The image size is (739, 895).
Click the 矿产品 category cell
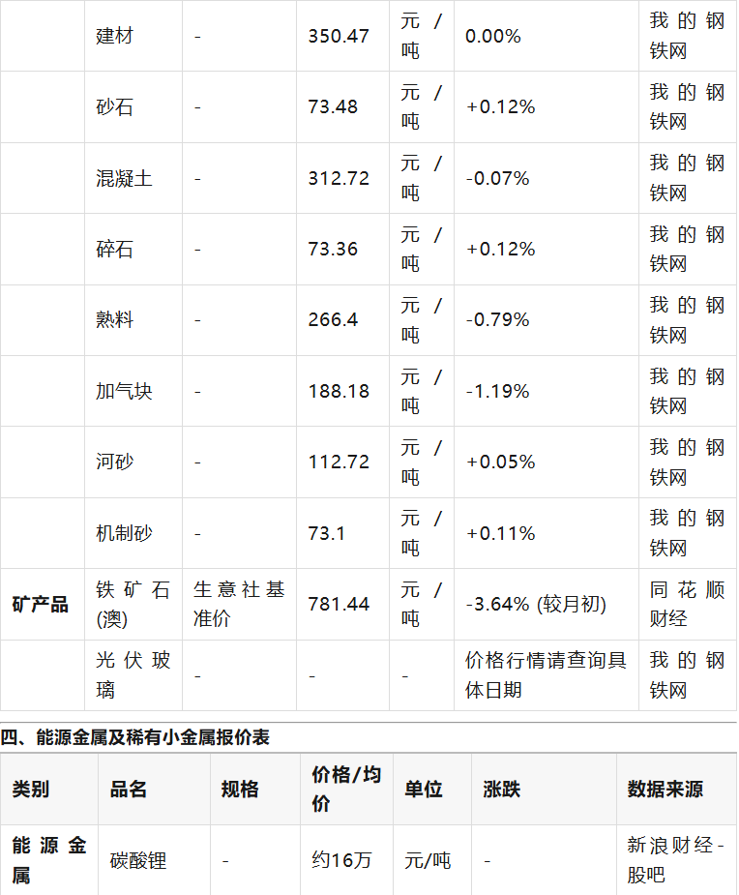[x=41, y=604]
